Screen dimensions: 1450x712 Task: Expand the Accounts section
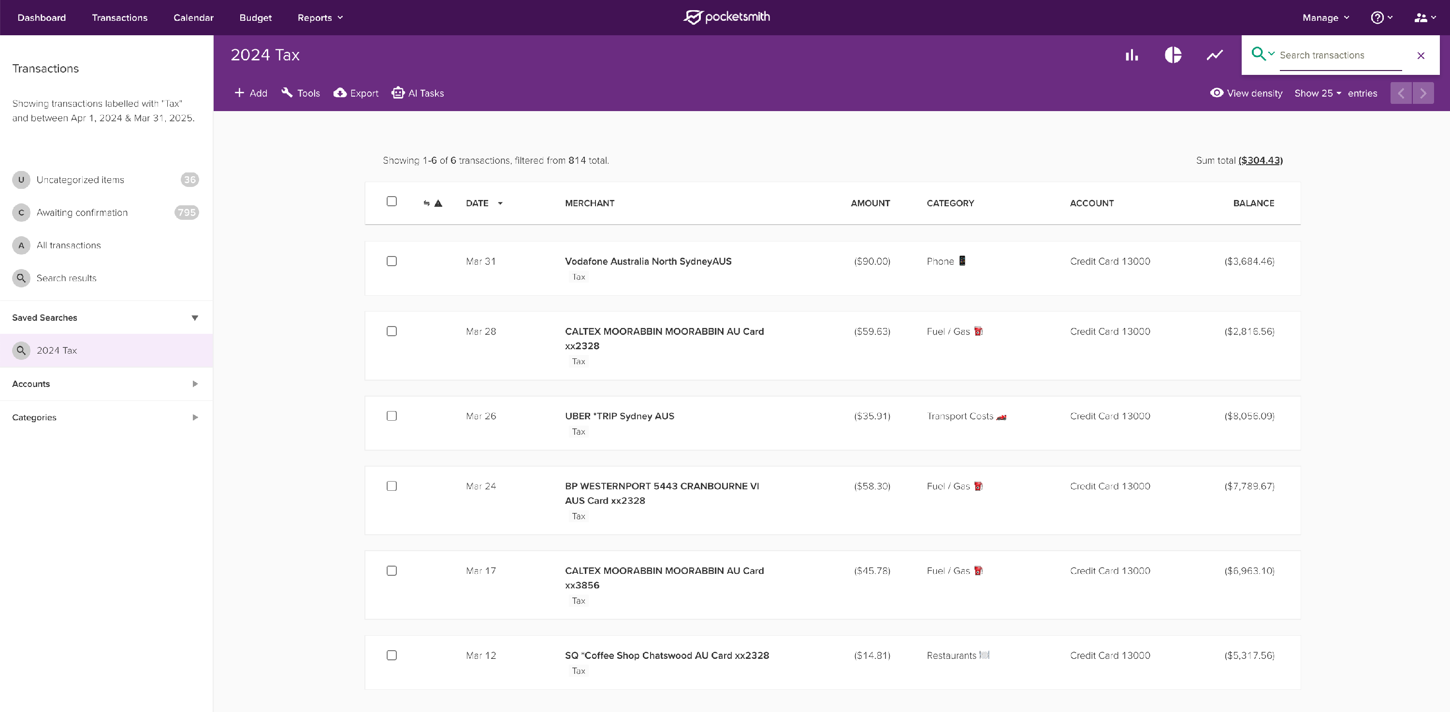[x=195, y=384]
